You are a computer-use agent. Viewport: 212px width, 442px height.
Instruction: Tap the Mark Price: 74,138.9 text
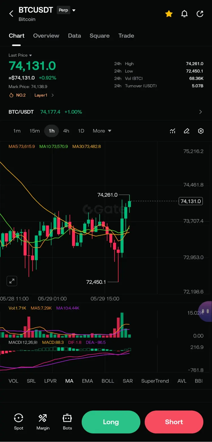[x=28, y=87]
